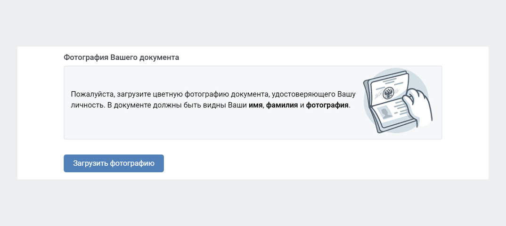Click the coat of arms emblem on passport
The width and height of the screenshot is (506, 226).
click(389, 92)
